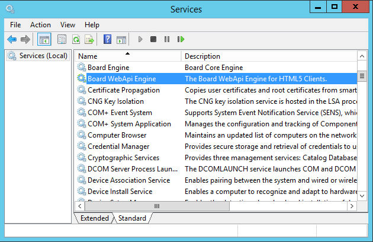Click the gear icon beside Board Engine

[82, 67]
